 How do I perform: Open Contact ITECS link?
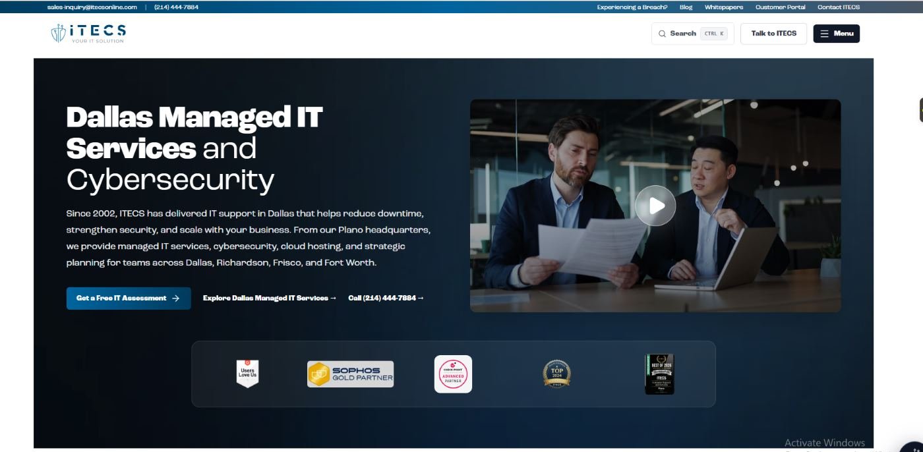(839, 7)
